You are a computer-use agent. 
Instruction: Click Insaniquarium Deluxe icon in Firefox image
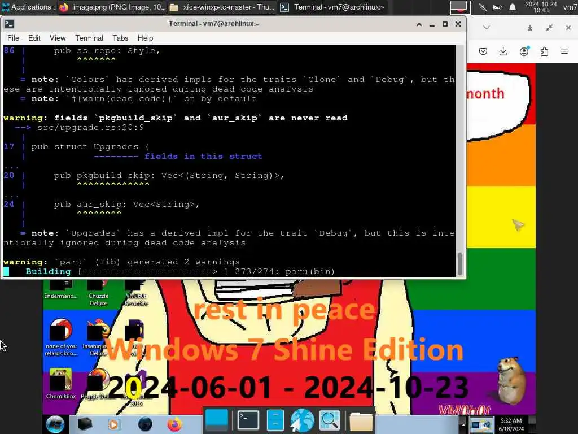tap(98, 338)
